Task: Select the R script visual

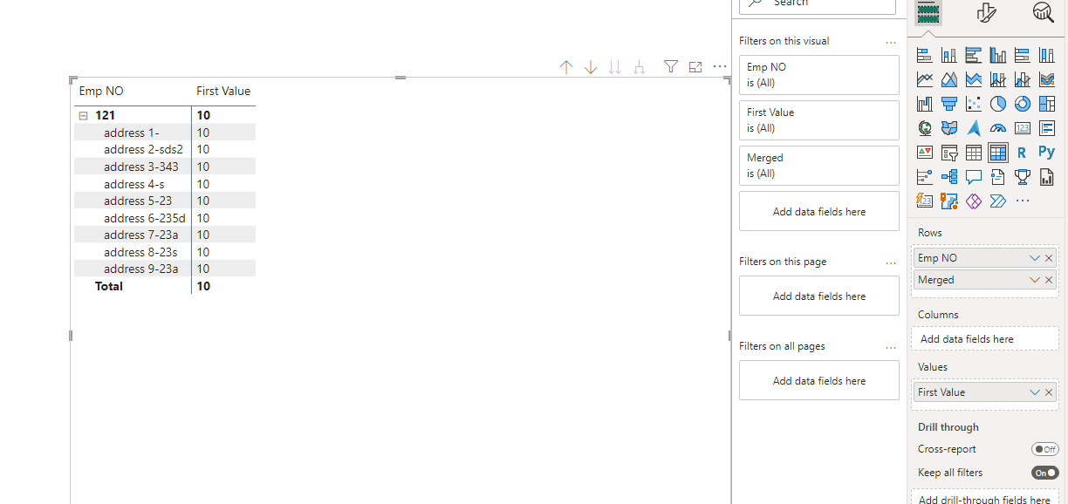Action: pyautogui.click(x=1023, y=153)
